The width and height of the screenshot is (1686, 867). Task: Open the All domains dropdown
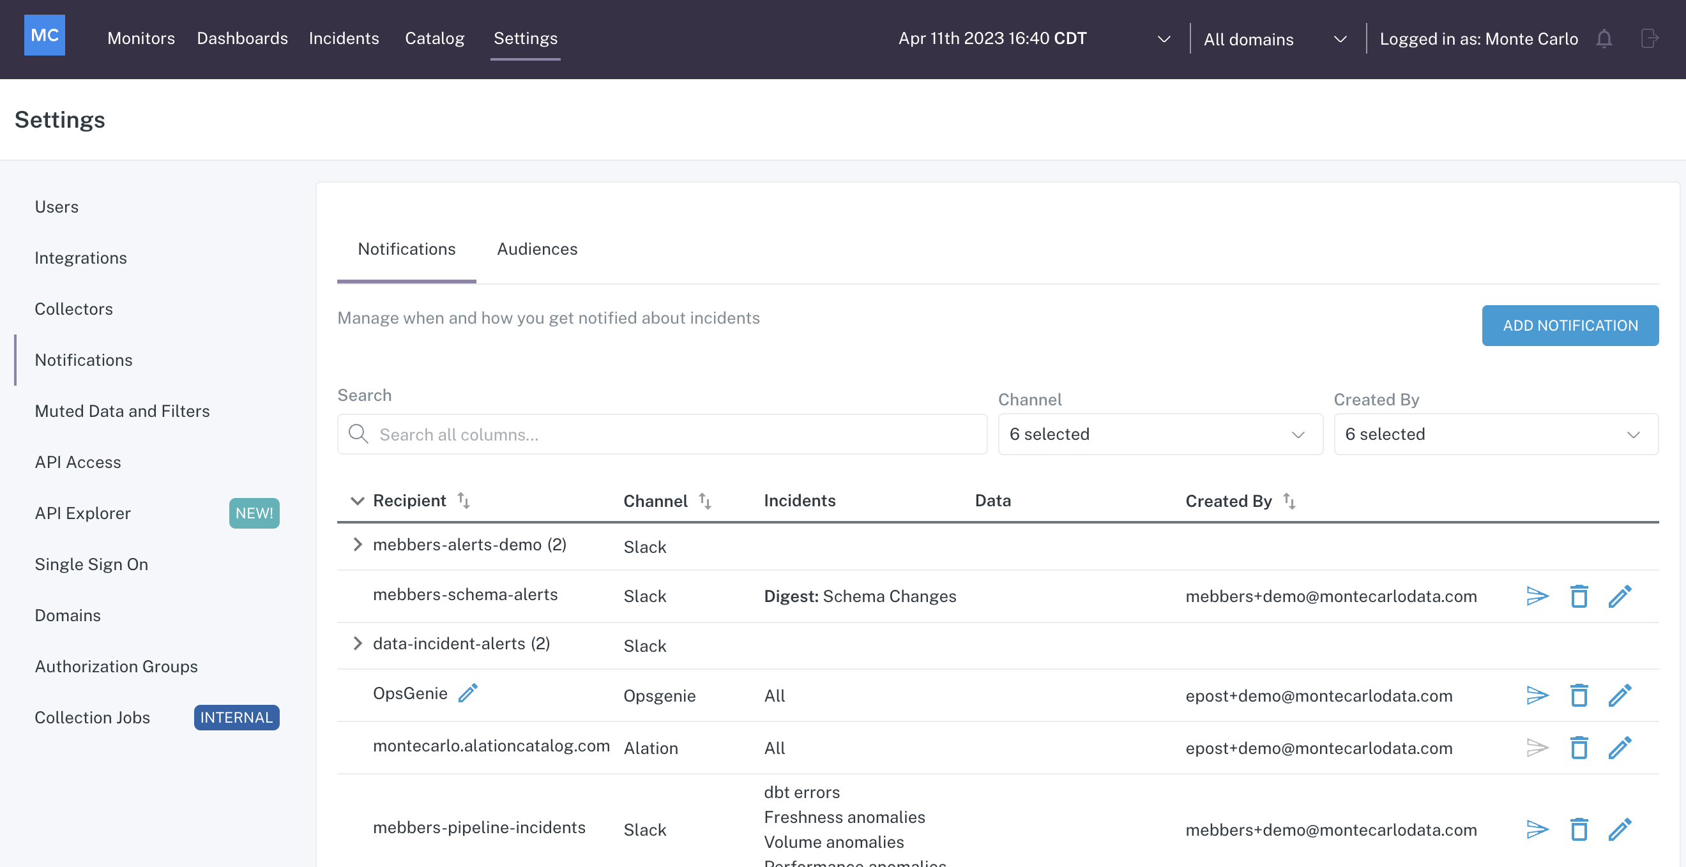pyautogui.click(x=1273, y=39)
